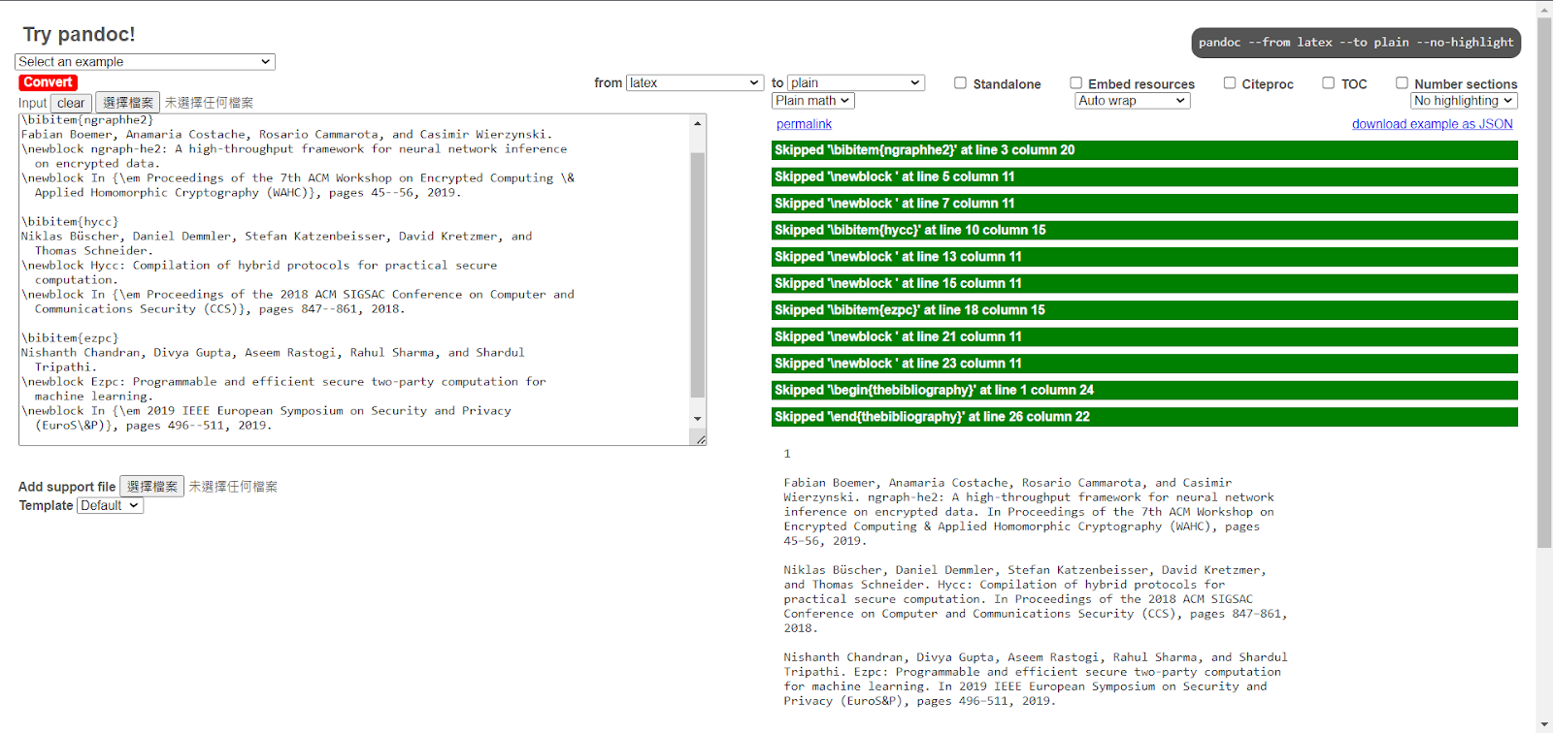The height and width of the screenshot is (733, 1553).
Task: Choose an input file next to clear
Action: tap(127, 103)
